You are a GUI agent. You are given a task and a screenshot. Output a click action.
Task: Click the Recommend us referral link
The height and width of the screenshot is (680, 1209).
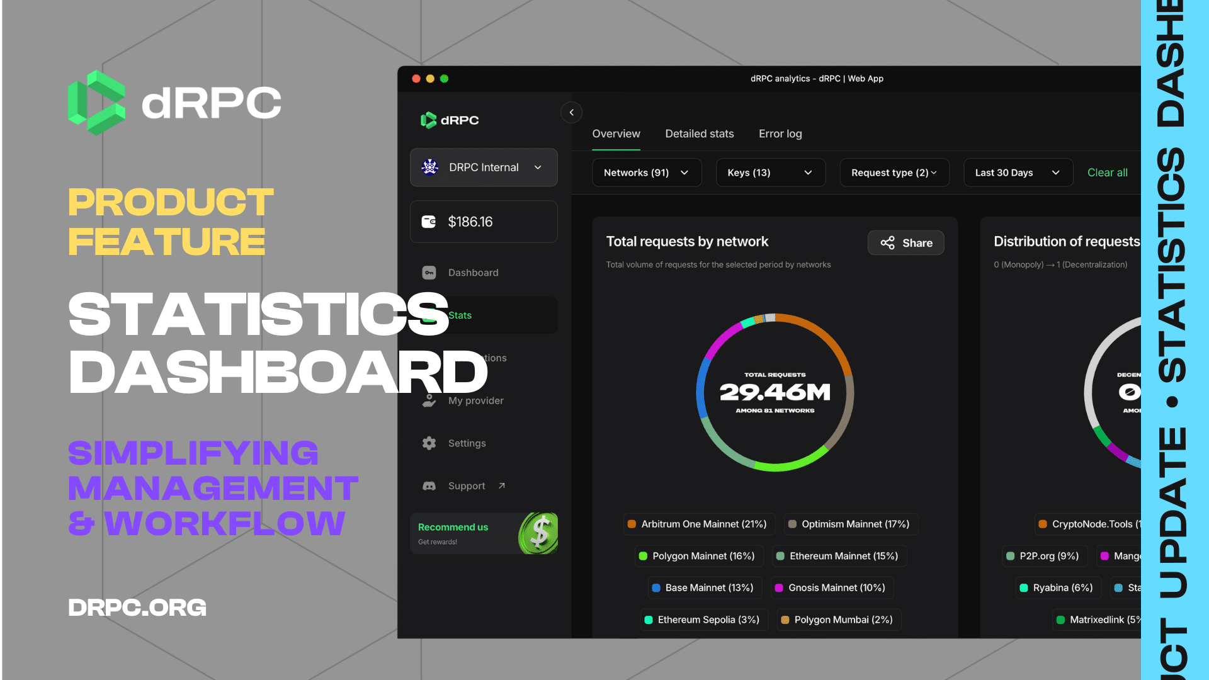[483, 532]
